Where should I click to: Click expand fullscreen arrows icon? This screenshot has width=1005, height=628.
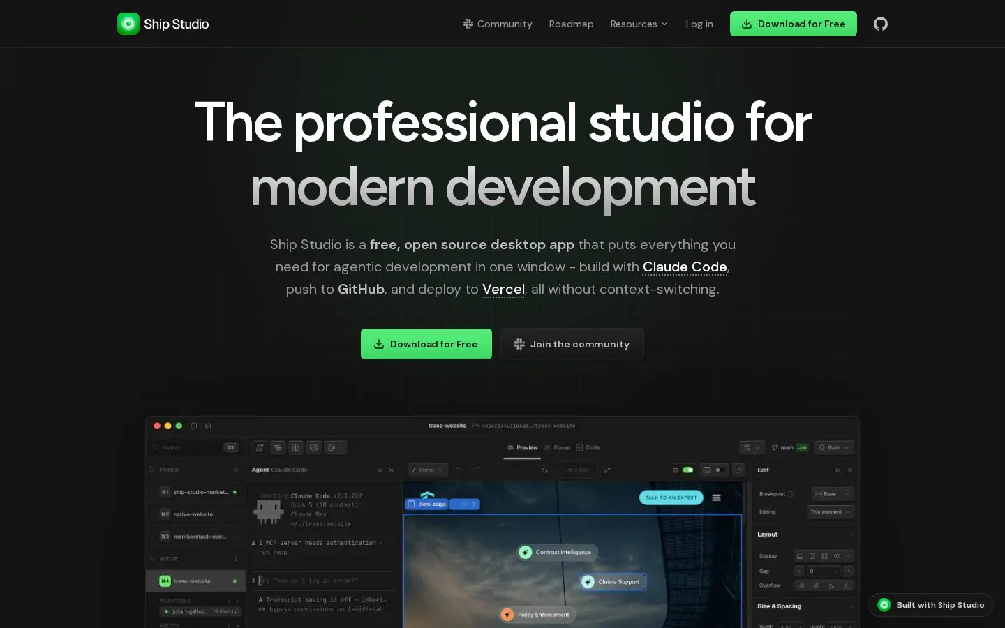coord(608,470)
